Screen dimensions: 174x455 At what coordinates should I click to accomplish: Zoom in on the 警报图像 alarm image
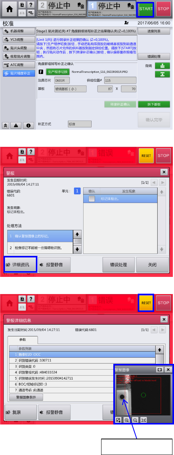point(127,420)
